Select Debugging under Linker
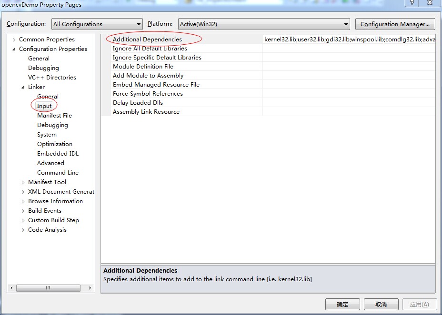Image resolution: width=442 pixels, height=315 pixels. point(52,125)
